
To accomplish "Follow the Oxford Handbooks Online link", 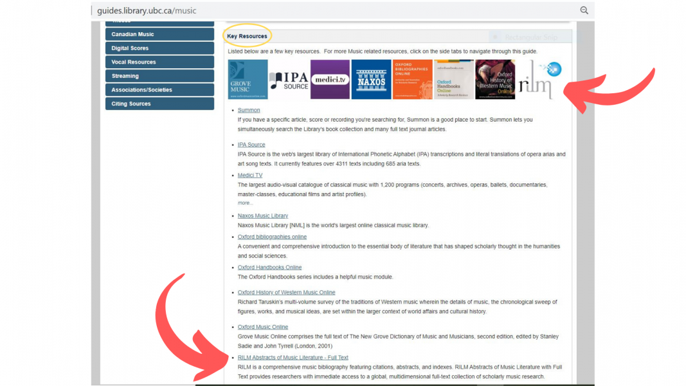I will click(x=269, y=268).
